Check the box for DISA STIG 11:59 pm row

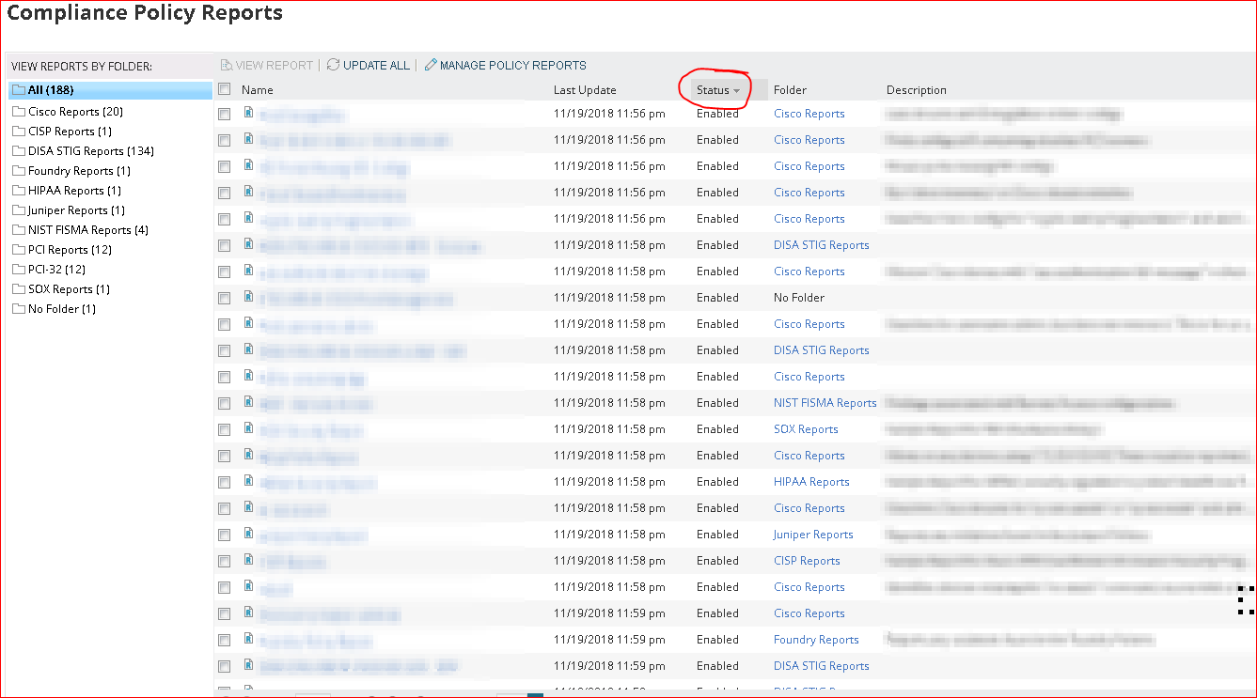pos(224,666)
